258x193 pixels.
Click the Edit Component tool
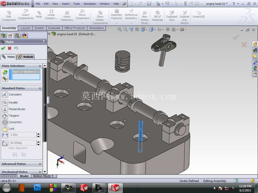coord(9,16)
